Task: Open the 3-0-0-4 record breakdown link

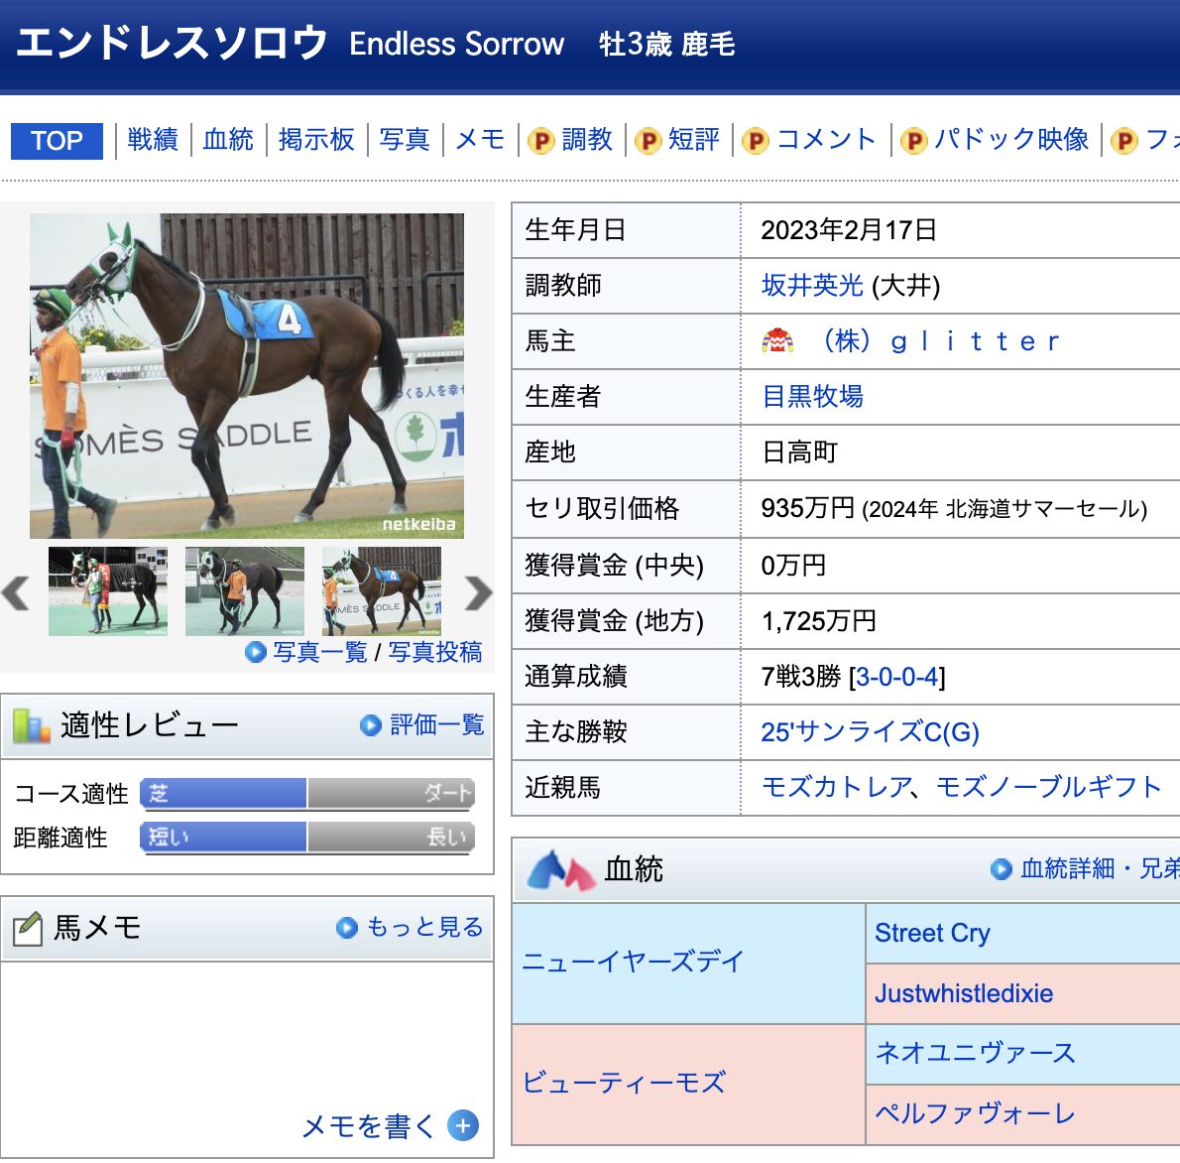Action: pyautogui.click(x=897, y=677)
